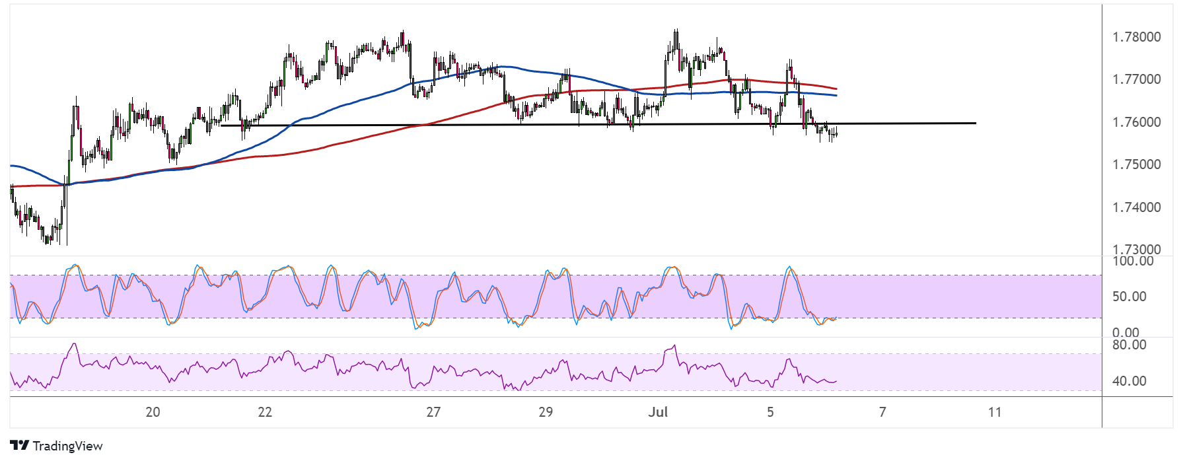Click the 0.00 stochastic scale label
This screenshot has width=1183, height=463.
[1126, 332]
